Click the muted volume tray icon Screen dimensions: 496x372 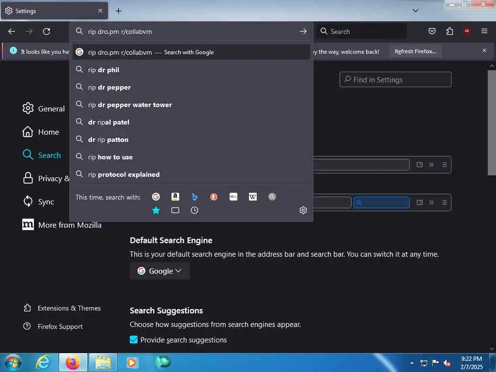click(x=447, y=363)
